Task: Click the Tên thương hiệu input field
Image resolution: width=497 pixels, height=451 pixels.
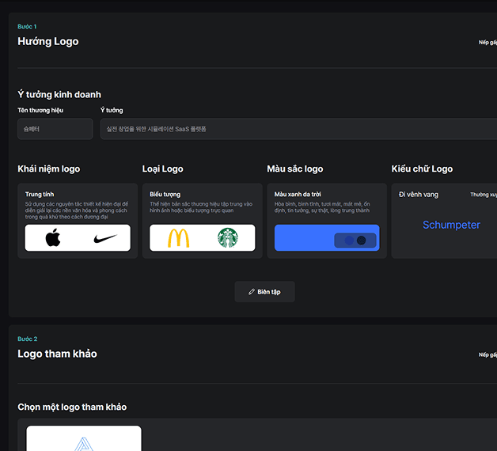Action: [55, 129]
